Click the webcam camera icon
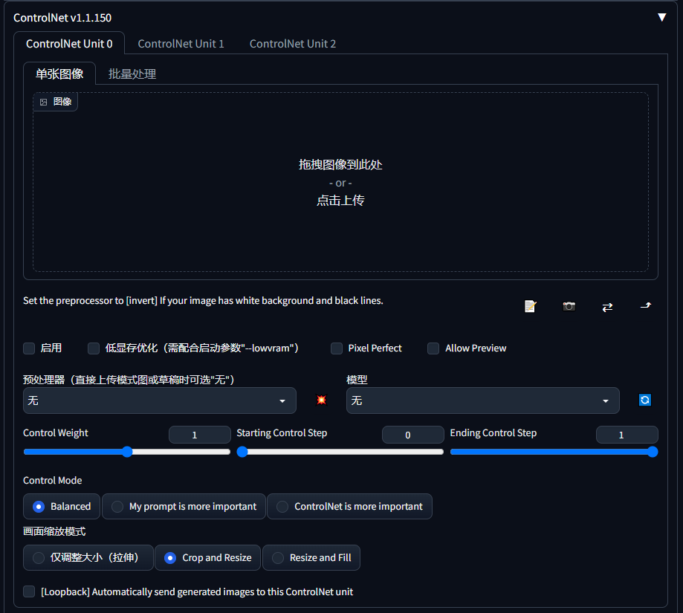Image resolution: width=683 pixels, height=613 pixels. [569, 306]
